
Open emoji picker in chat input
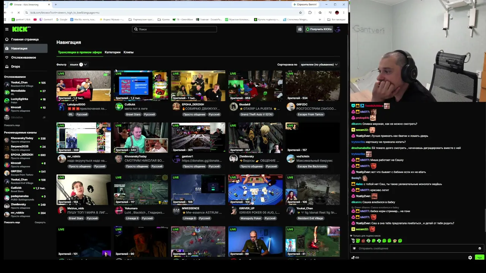pyautogui.click(x=480, y=249)
